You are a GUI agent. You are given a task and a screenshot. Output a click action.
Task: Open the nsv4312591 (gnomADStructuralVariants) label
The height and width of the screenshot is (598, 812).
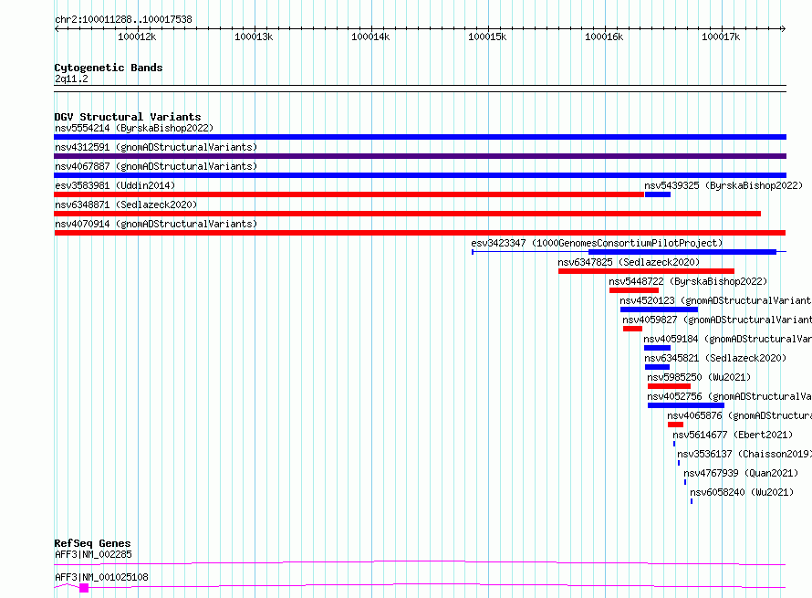tap(156, 147)
